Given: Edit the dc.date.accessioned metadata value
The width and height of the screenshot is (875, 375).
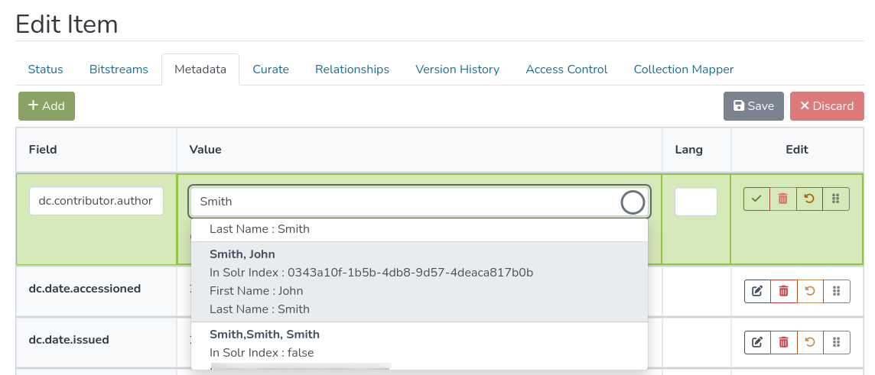Looking at the screenshot, I should click(x=757, y=291).
